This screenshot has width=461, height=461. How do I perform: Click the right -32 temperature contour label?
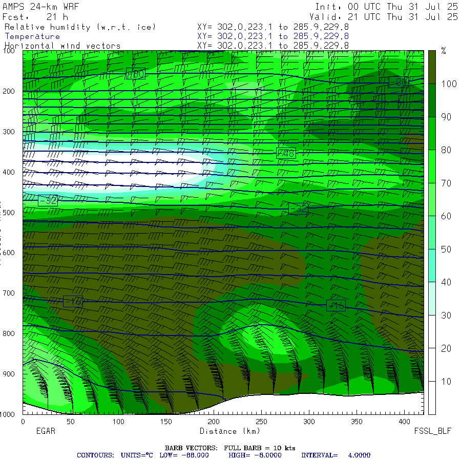(x=299, y=208)
